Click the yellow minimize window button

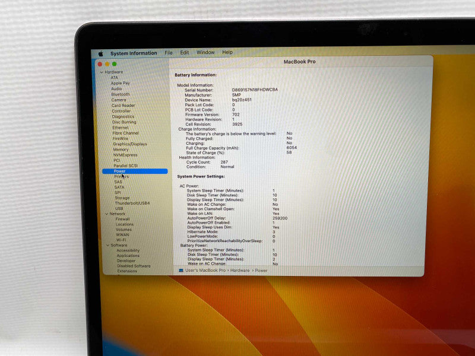[x=107, y=64]
